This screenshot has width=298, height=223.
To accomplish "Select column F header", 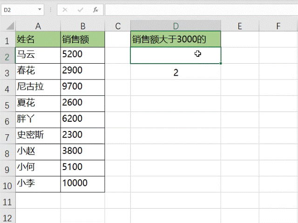I will click(278, 26).
